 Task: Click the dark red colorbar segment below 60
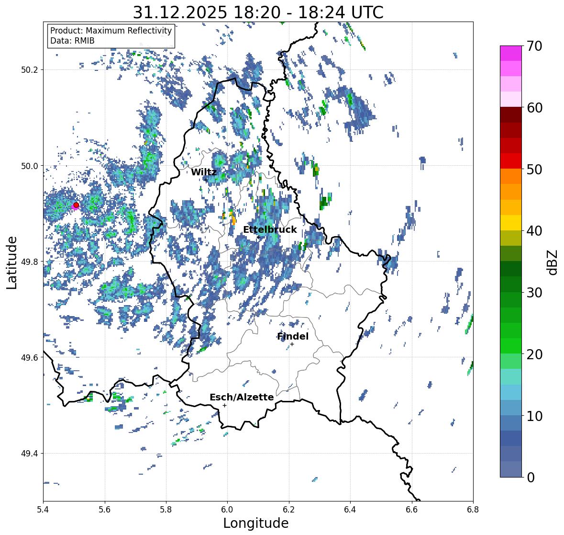click(511, 115)
